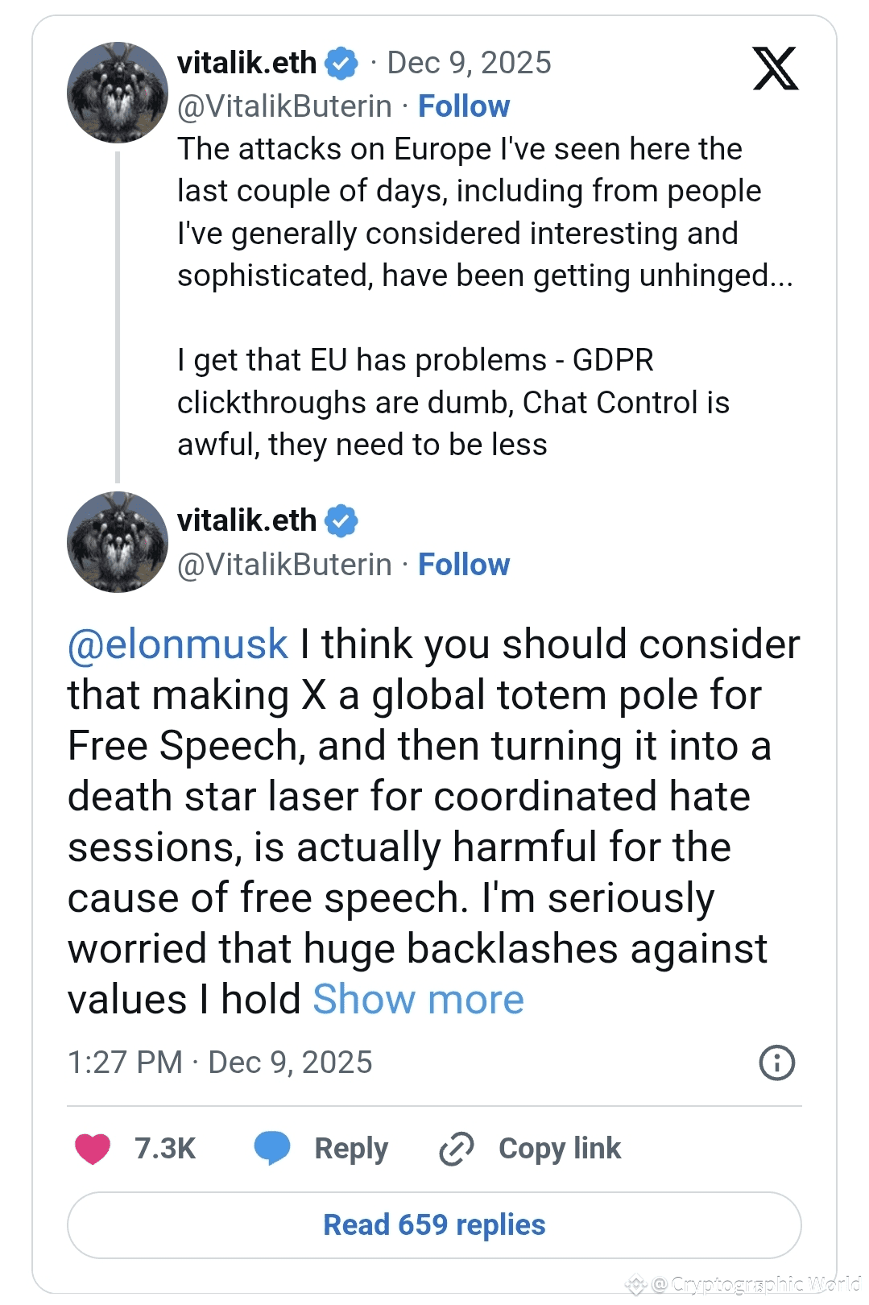The image size is (869, 1305).
Task: Click the Dec 9, 2025 date in top tweet
Action: pyautogui.click(x=469, y=63)
